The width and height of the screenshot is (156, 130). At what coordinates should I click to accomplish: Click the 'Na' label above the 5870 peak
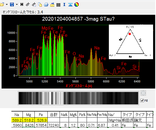tap(97, 48)
